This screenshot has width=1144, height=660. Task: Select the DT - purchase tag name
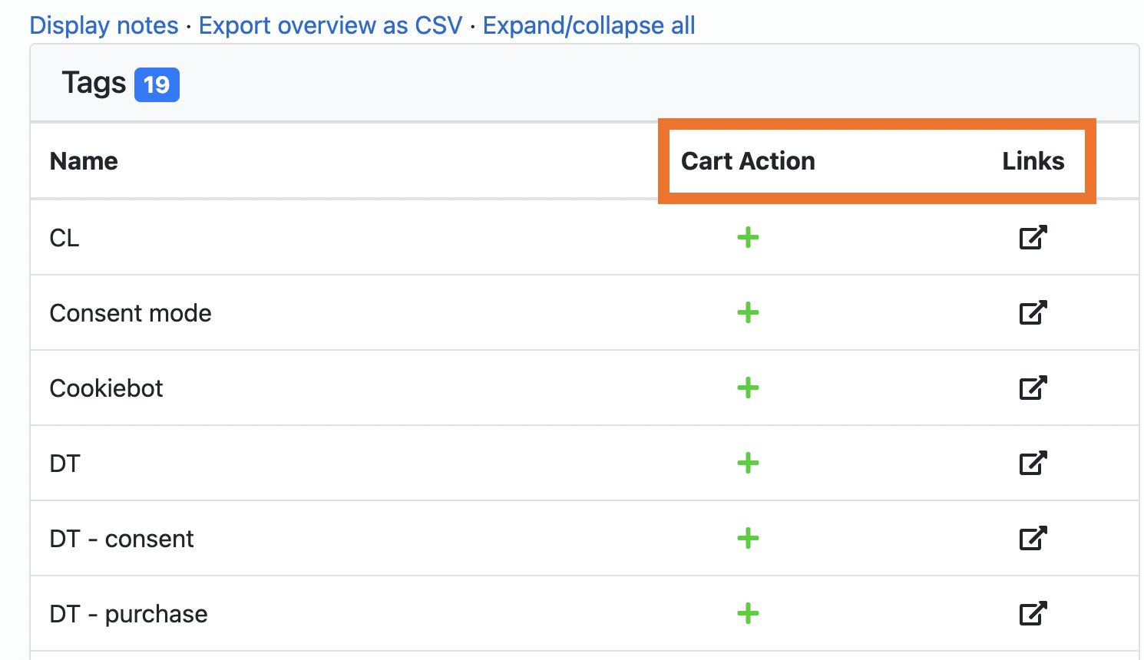point(128,613)
